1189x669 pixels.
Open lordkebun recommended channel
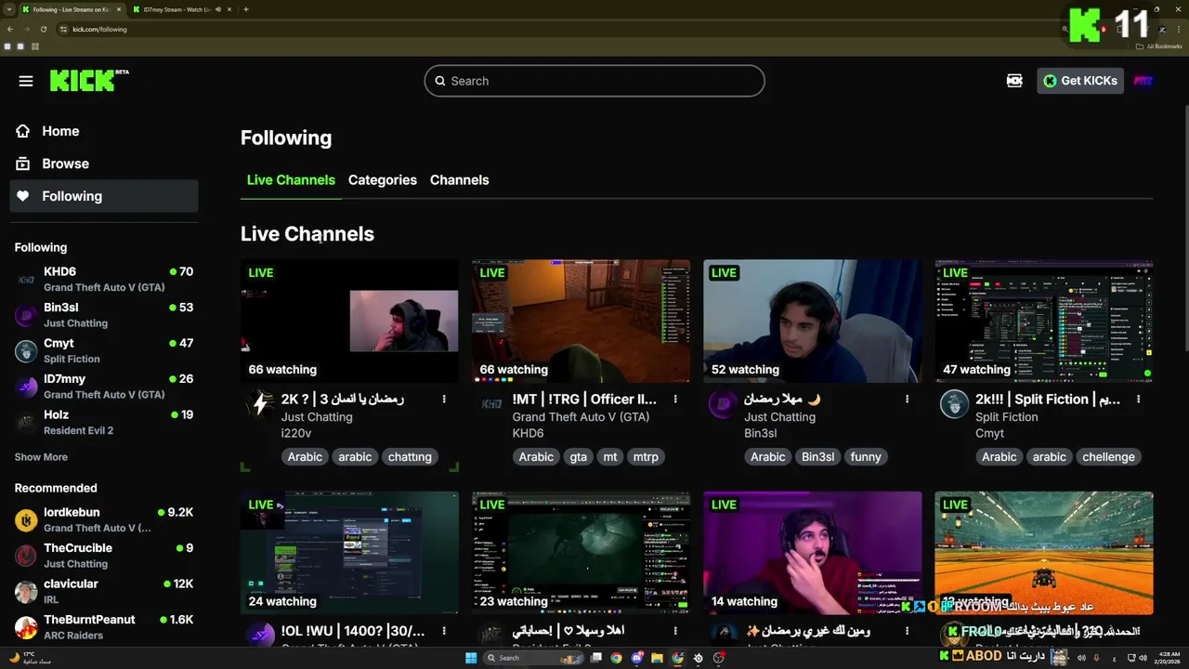104,519
